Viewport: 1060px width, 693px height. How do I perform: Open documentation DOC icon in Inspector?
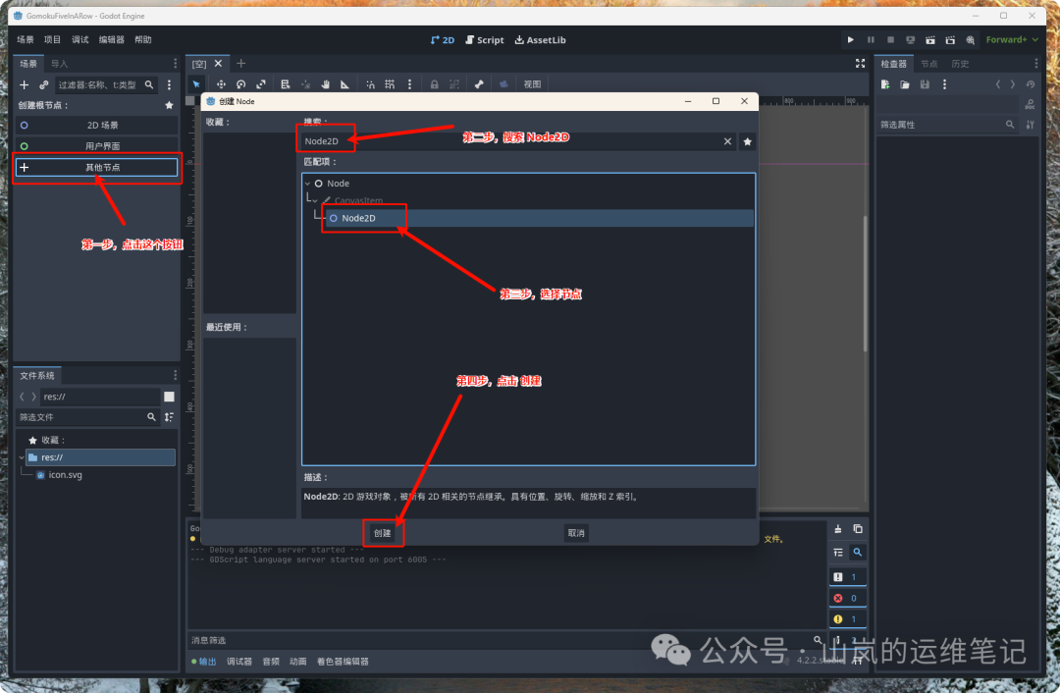coord(1031,104)
